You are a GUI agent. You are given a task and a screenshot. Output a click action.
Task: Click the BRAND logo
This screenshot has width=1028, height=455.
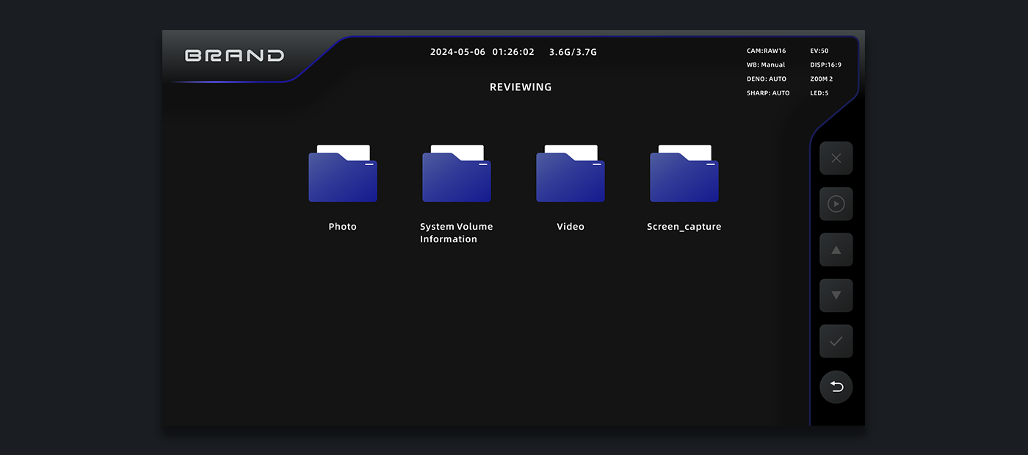point(234,56)
